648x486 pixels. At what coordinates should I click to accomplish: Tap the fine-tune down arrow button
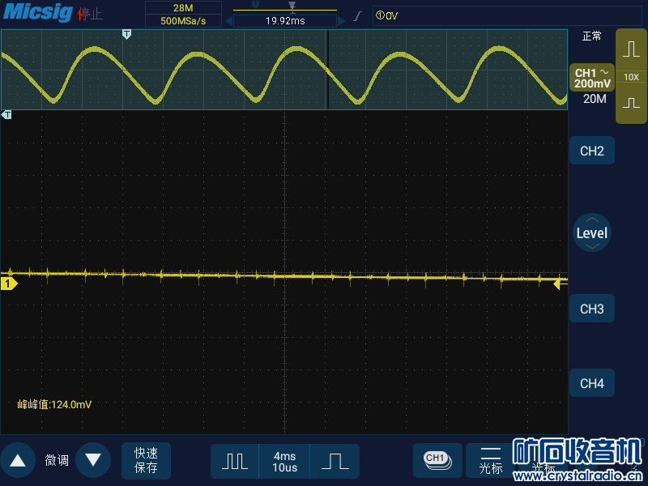[x=93, y=460]
